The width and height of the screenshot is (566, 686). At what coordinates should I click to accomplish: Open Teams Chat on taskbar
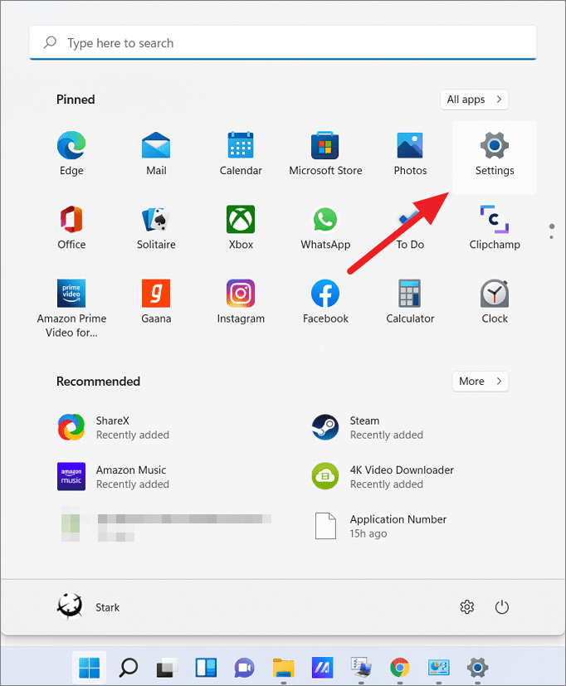coord(244,668)
